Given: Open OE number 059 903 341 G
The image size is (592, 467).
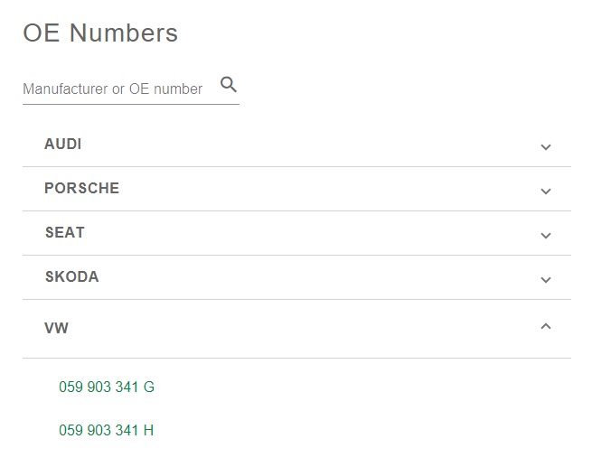Looking at the screenshot, I should tap(107, 387).
